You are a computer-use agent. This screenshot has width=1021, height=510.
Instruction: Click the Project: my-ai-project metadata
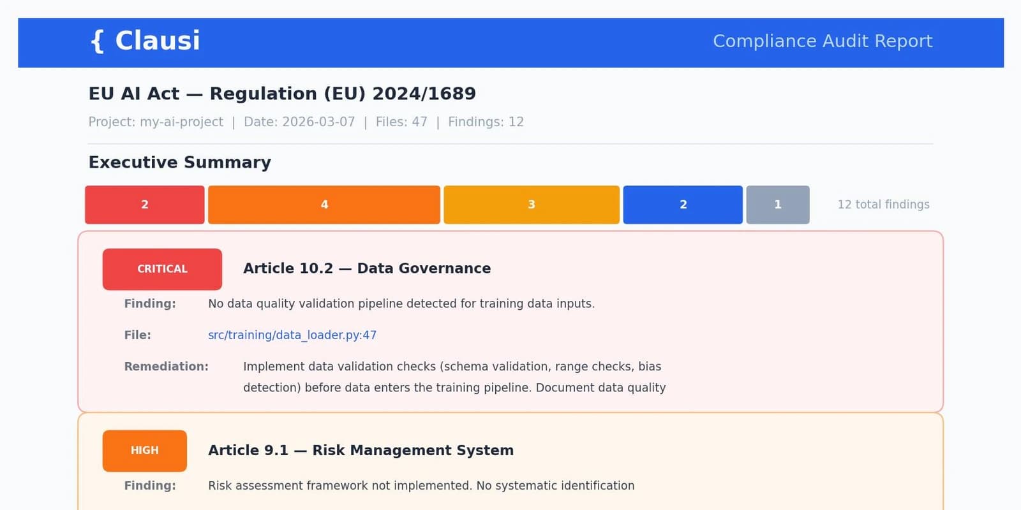click(156, 122)
